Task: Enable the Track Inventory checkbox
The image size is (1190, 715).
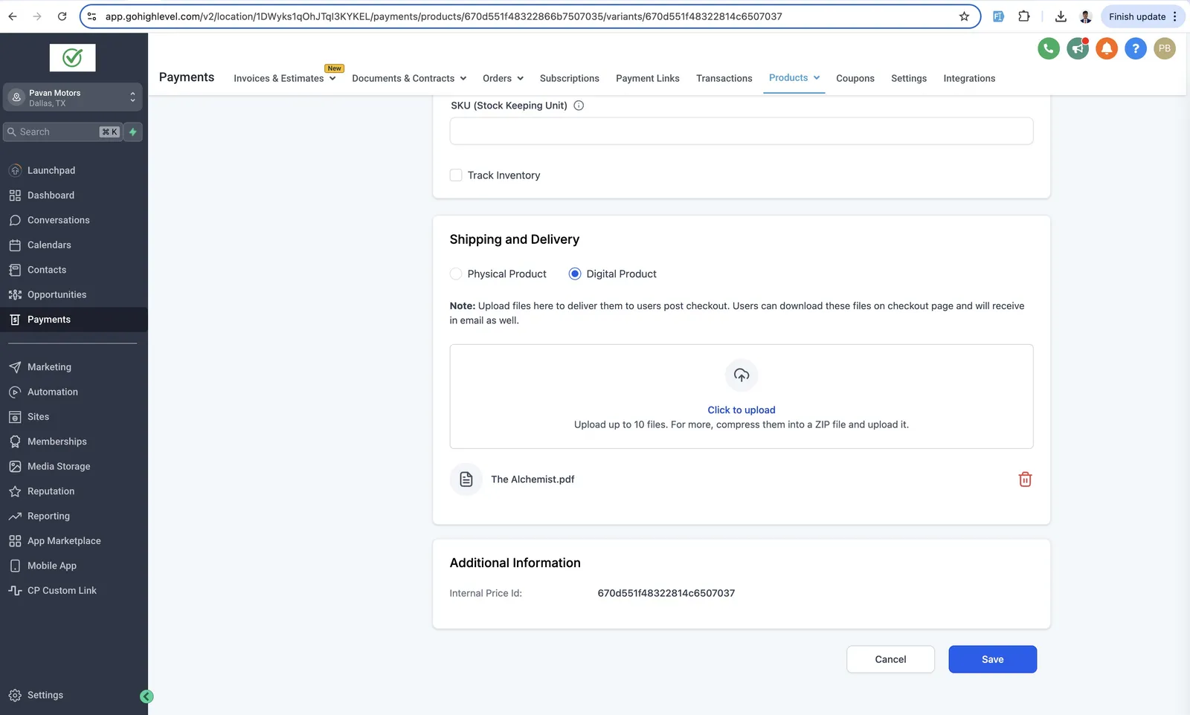Action: (456, 175)
